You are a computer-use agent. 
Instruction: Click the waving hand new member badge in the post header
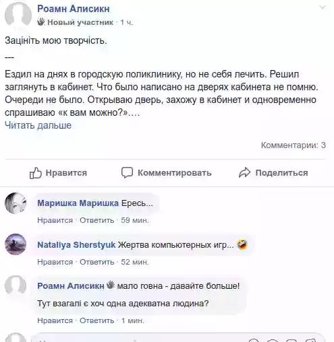tap(41, 22)
